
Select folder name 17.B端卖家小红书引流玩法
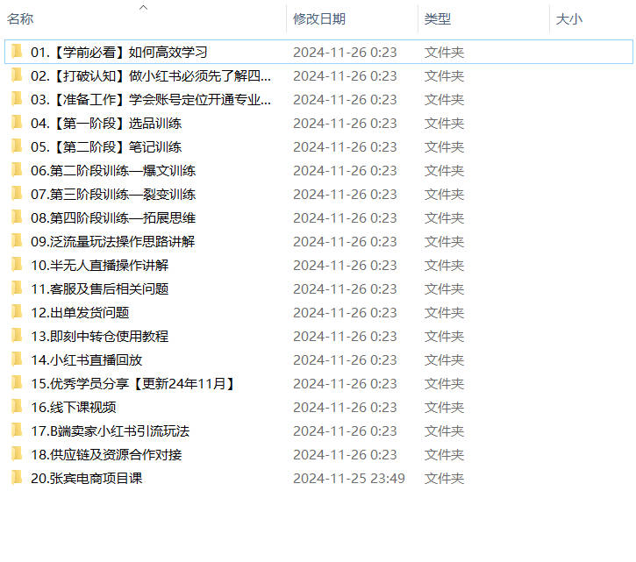coord(111,431)
